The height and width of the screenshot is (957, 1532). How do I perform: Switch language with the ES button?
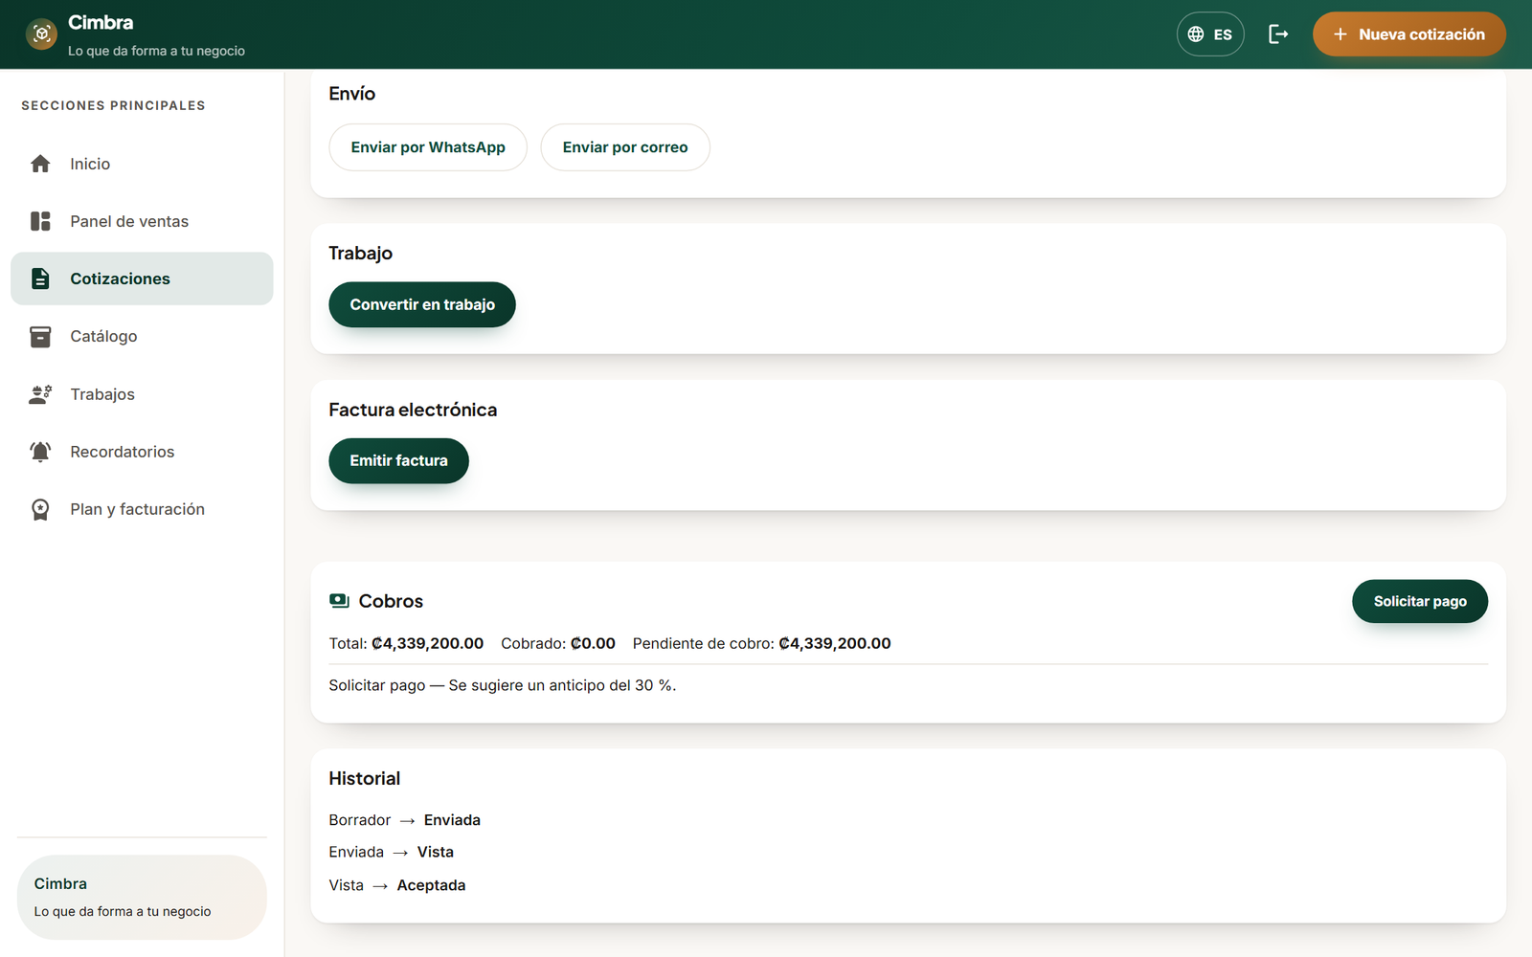1210,34
